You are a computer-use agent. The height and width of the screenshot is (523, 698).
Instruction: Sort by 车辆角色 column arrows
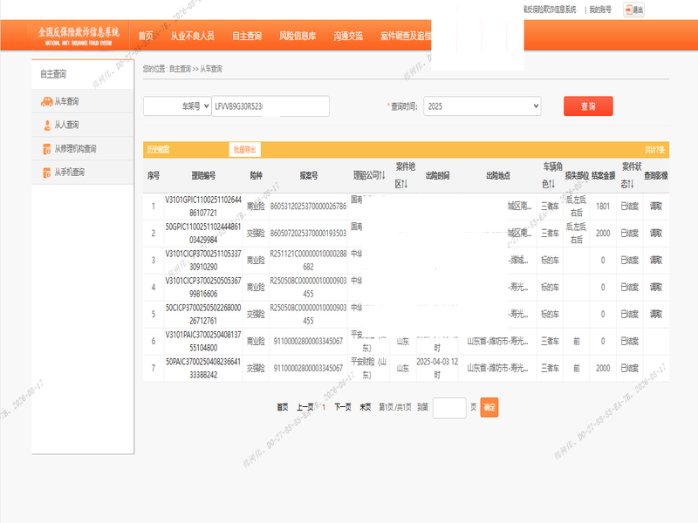(552, 184)
